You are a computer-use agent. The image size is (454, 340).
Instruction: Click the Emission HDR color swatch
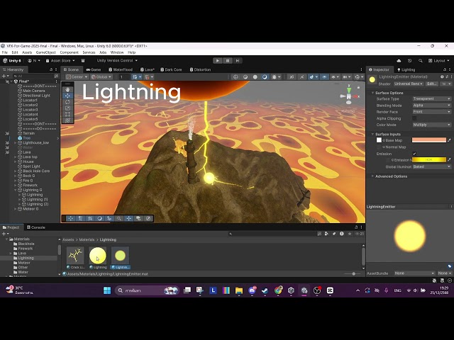point(428,159)
